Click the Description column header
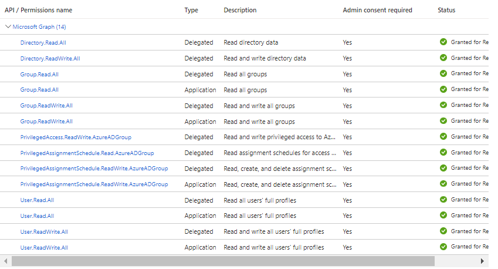 (240, 10)
